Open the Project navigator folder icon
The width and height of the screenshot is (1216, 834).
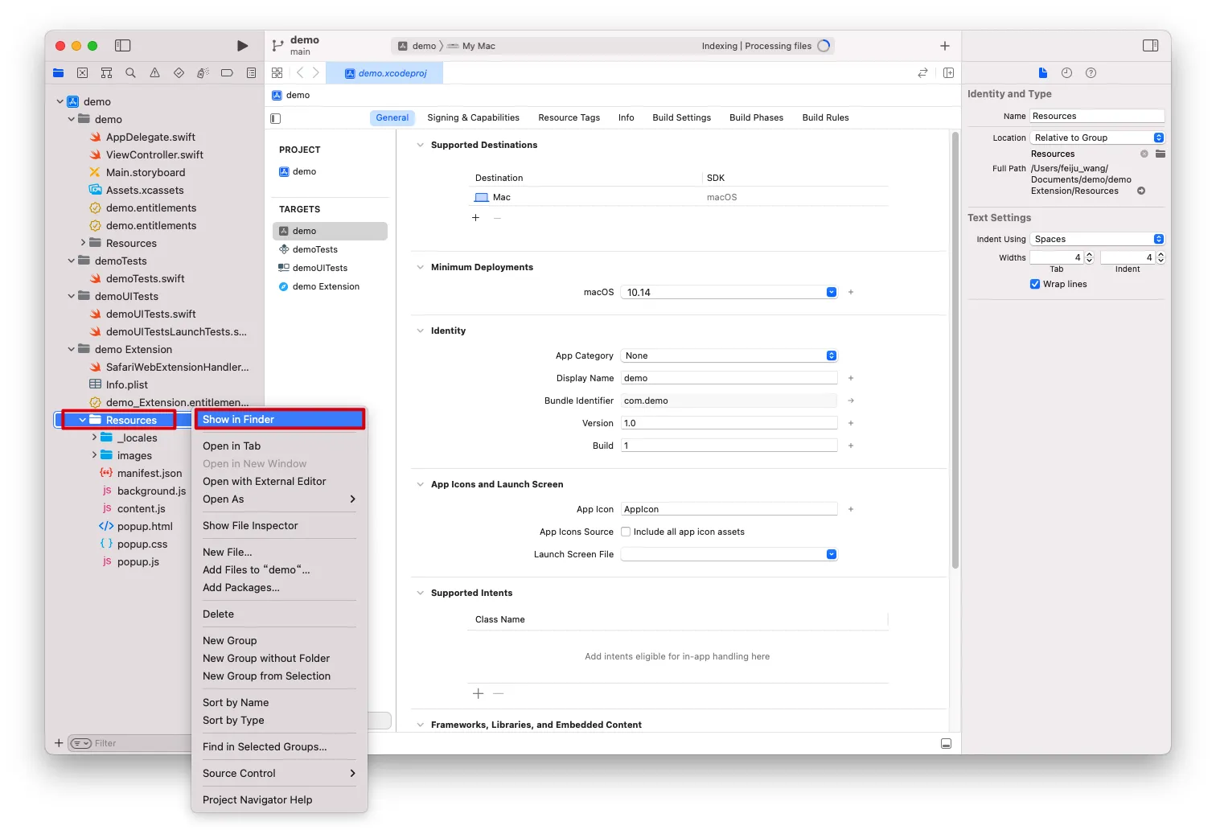(59, 73)
